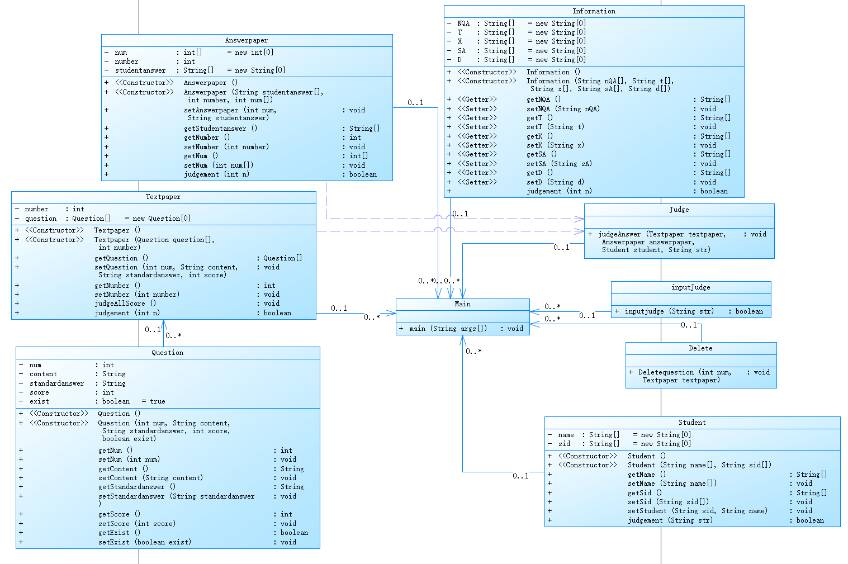Click the "getScore ()" method
Screen dimensions: 848x564
(x=120, y=514)
